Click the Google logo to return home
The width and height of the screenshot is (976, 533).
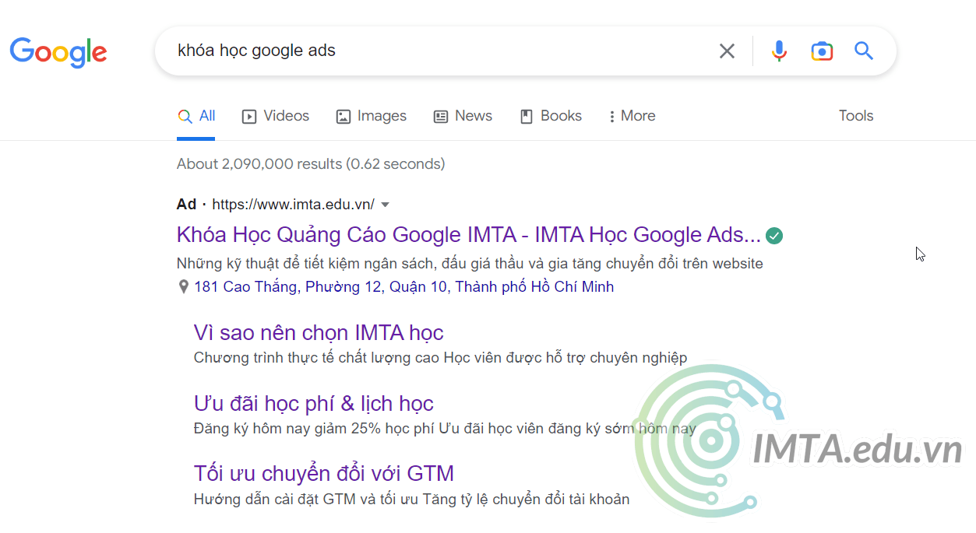point(58,52)
